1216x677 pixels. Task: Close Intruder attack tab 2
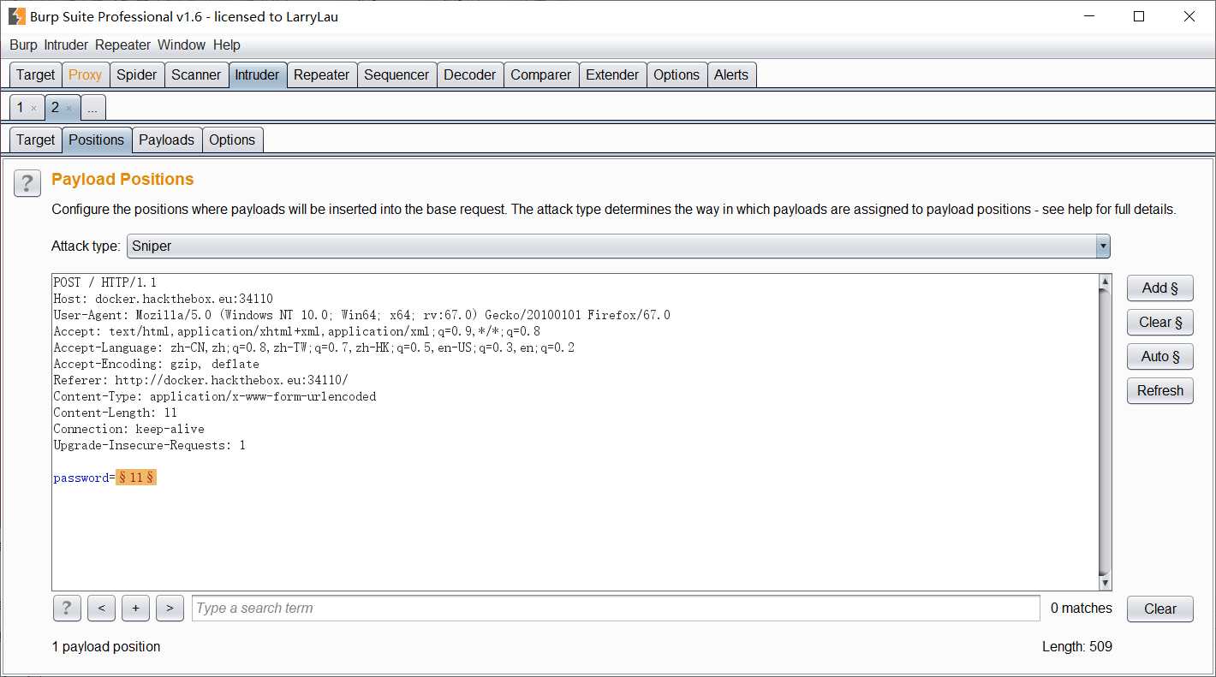(69, 109)
